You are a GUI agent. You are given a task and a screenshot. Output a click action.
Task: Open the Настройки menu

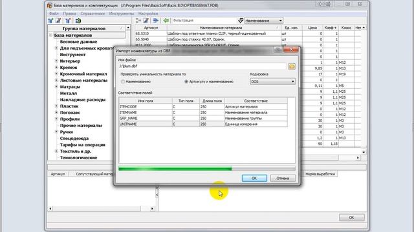(x=148, y=14)
